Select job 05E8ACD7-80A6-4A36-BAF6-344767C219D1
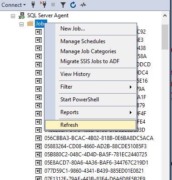172x180 pixels. point(96,163)
